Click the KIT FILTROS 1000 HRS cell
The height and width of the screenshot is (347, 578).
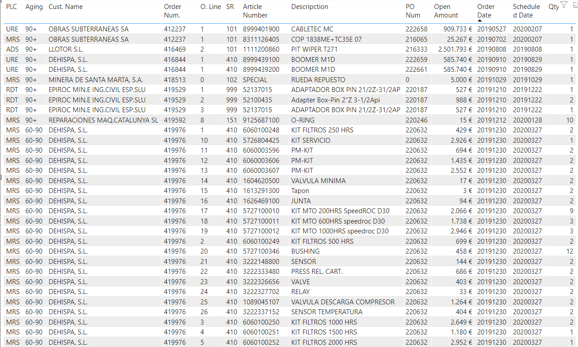pos(324,322)
